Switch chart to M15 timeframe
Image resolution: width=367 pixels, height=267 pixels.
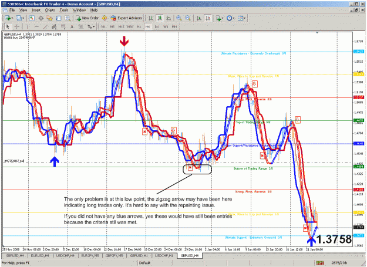(x=121, y=26)
